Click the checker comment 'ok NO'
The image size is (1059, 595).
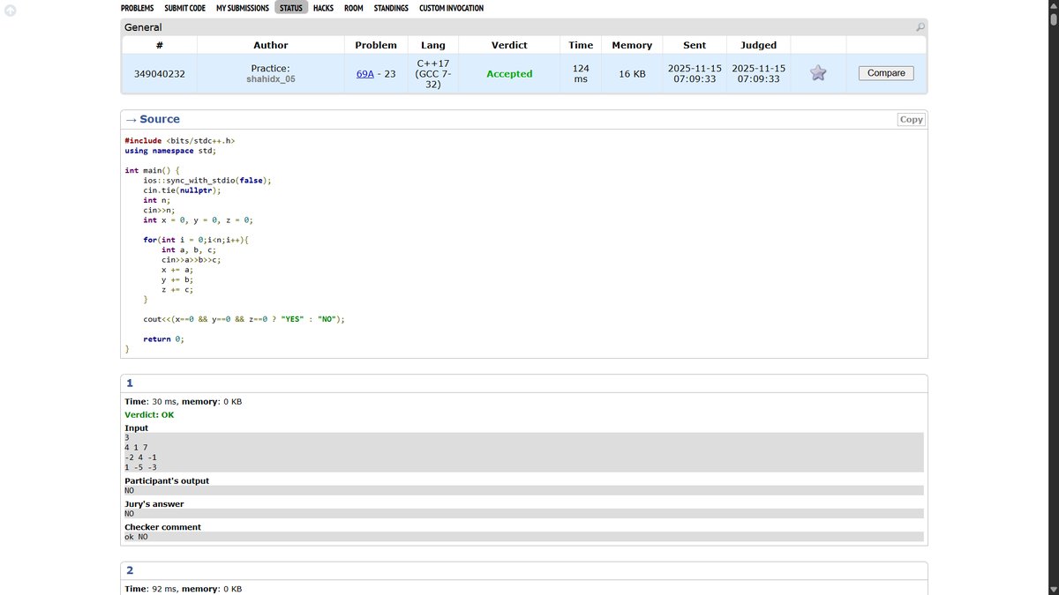136,536
